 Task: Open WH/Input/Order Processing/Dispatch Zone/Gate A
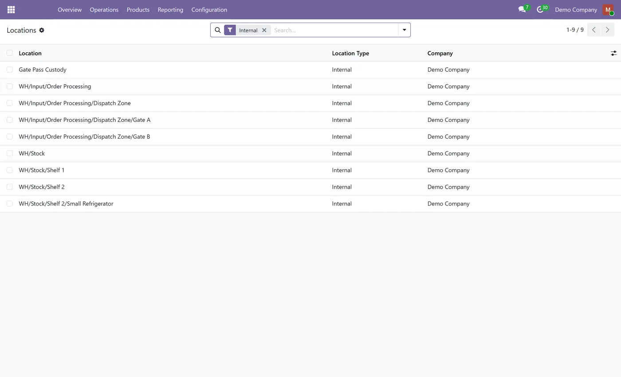(85, 120)
